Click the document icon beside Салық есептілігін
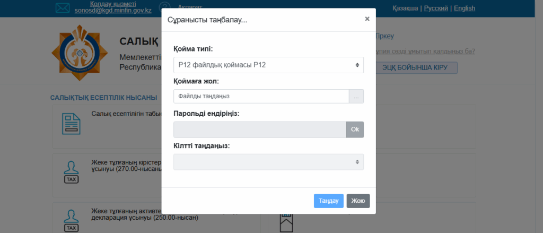 point(71,124)
